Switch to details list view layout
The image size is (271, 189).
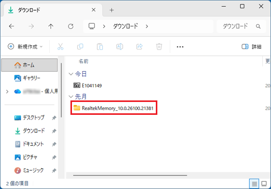tap(254, 184)
